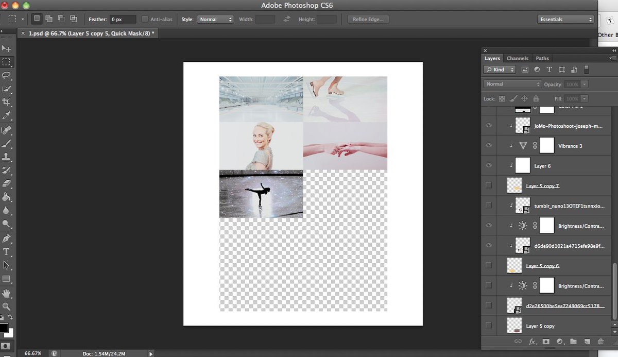Click Lock position icon
618x357 pixels.
[525, 98]
